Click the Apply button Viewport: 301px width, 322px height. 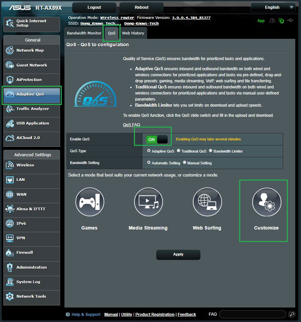(x=178, y=254)
